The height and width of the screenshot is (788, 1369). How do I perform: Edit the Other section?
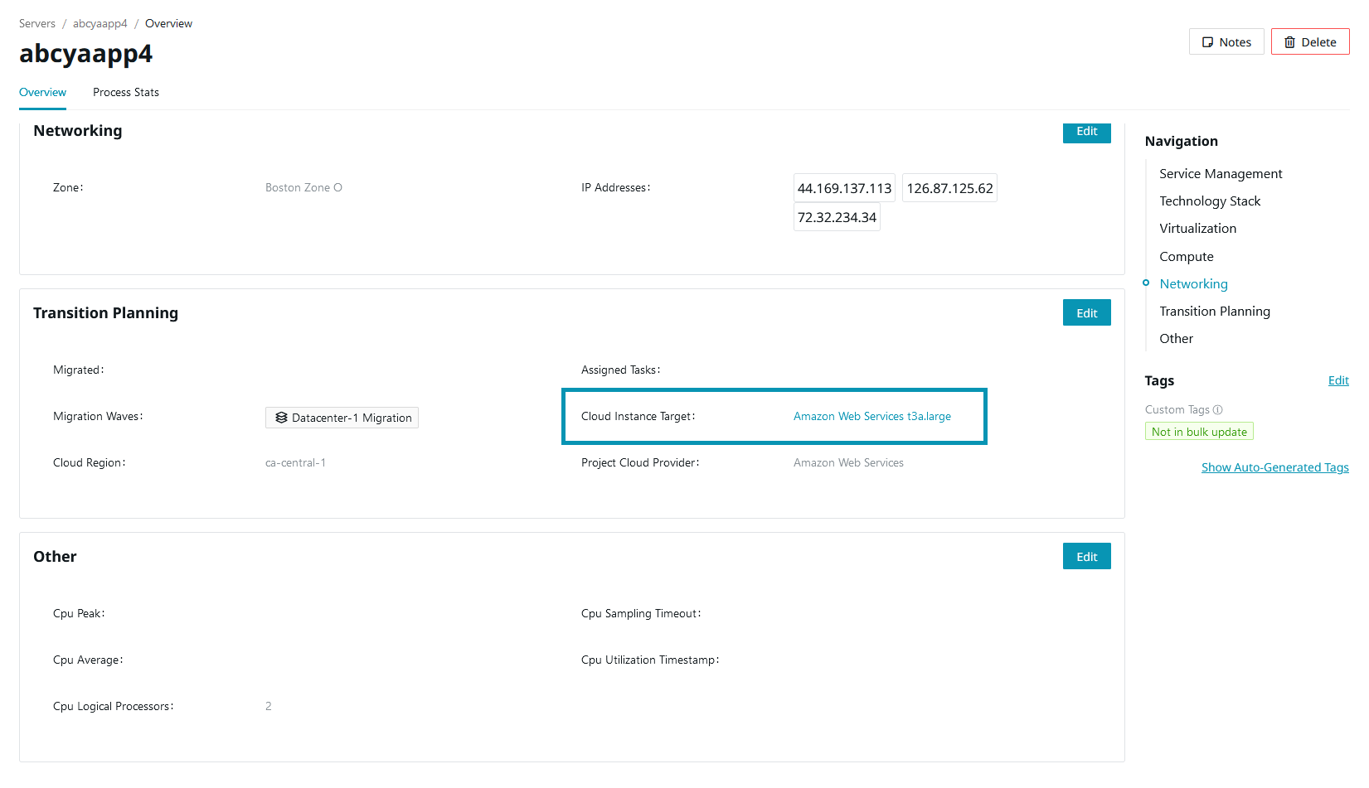(1086, 557)
